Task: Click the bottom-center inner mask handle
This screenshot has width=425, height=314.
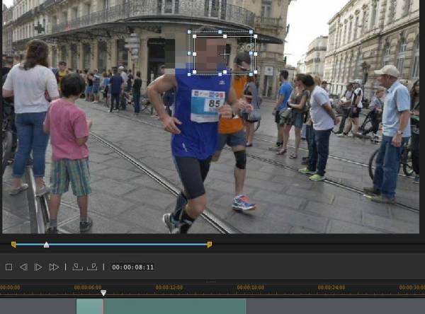Action: pyautogui.click(x=224, y=70)
